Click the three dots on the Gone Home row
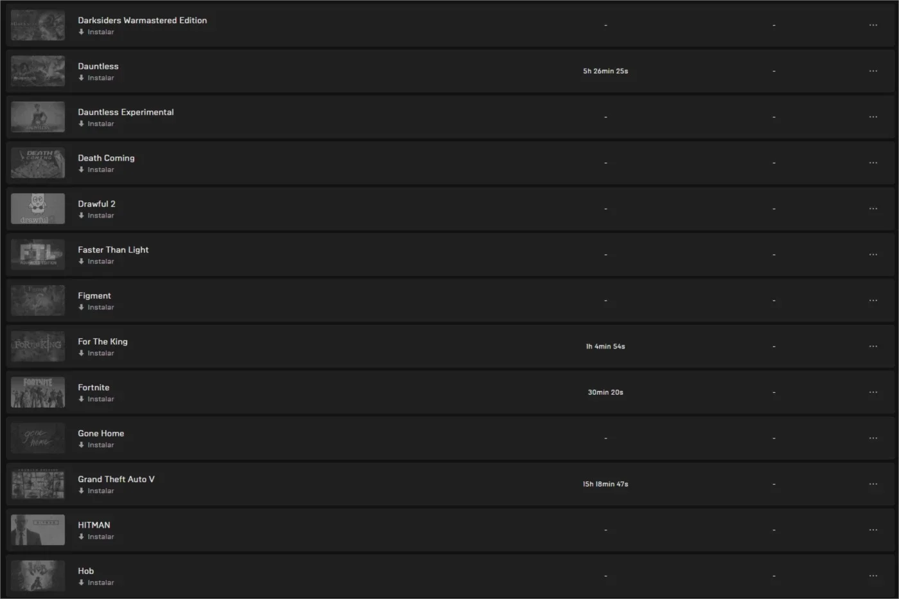Image resolution: width=899 pixels, height=599 pixels. pos(873,438)
